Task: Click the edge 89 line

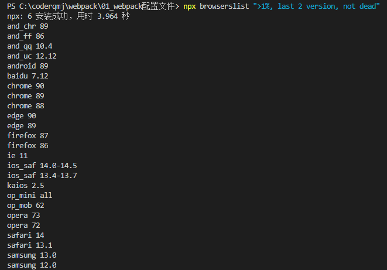Action: 22,125
